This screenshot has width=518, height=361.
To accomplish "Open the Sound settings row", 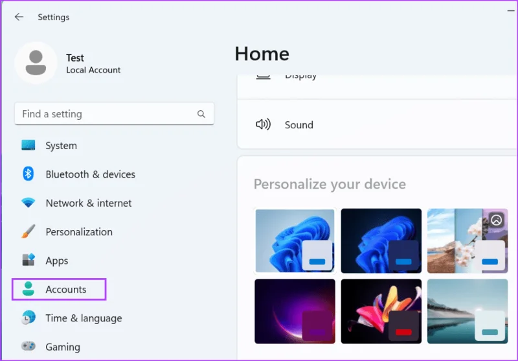I will (377, 124).
